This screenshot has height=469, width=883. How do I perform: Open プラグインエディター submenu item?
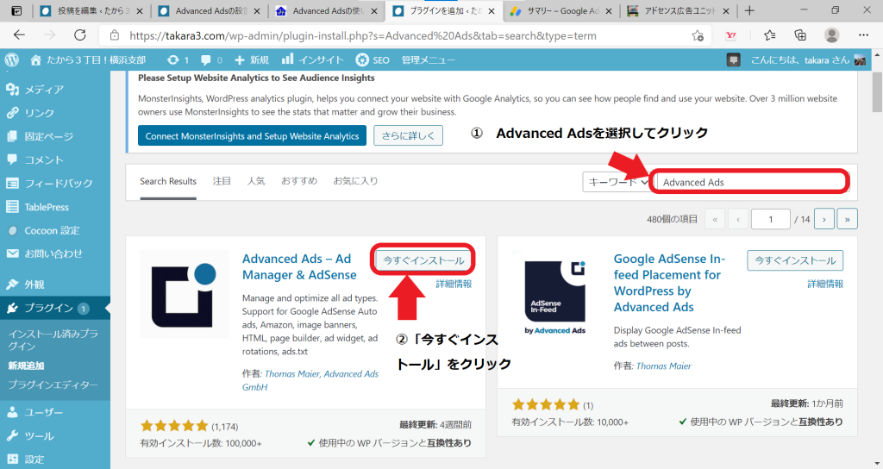pos(53,385)
